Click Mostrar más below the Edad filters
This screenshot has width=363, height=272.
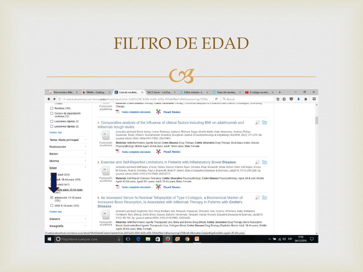[56, 212]
